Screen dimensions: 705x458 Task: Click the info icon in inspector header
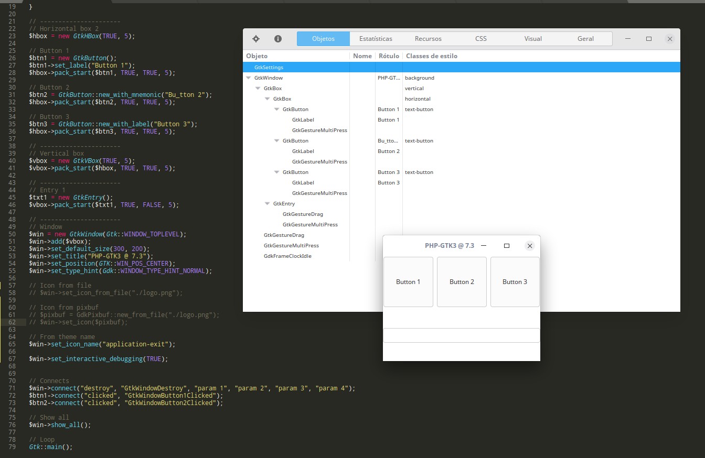(278, 39)
